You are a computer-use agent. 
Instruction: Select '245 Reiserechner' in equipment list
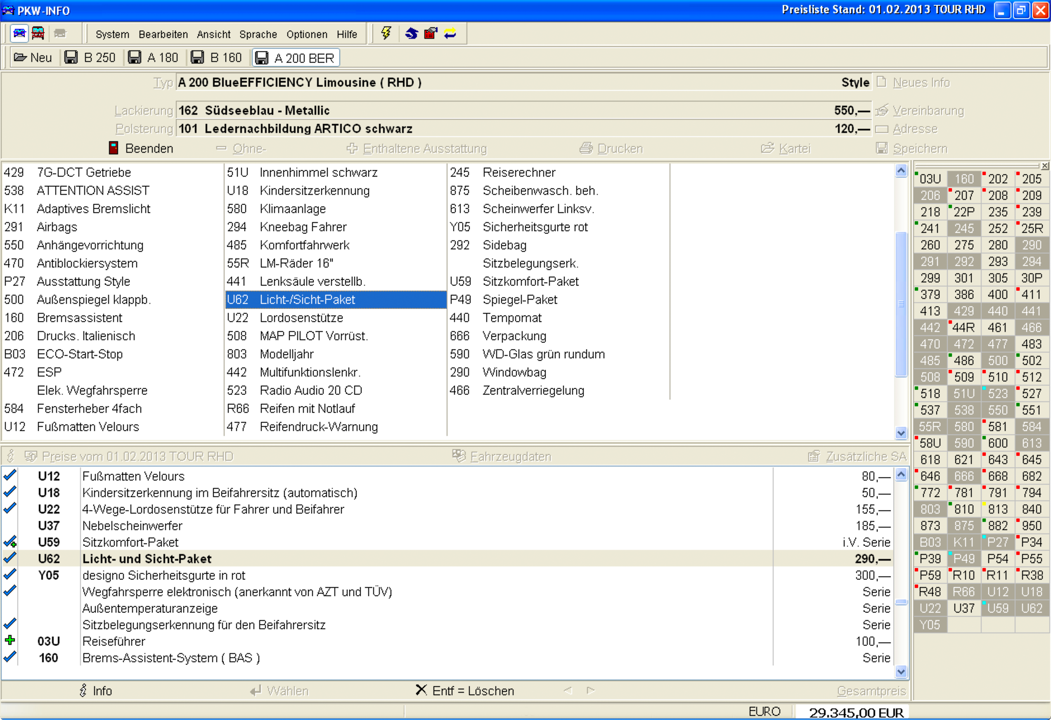tap(559, 172)
